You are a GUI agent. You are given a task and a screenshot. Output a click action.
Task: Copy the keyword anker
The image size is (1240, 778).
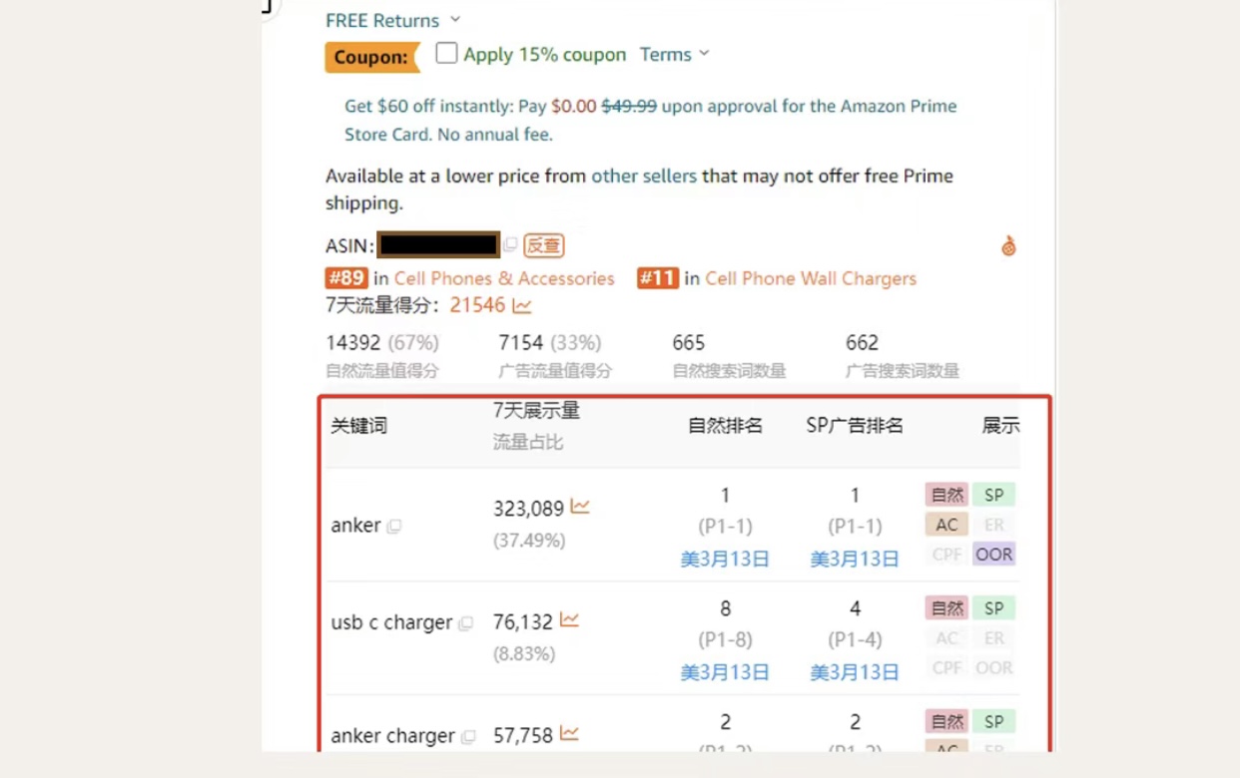point(394,526)
